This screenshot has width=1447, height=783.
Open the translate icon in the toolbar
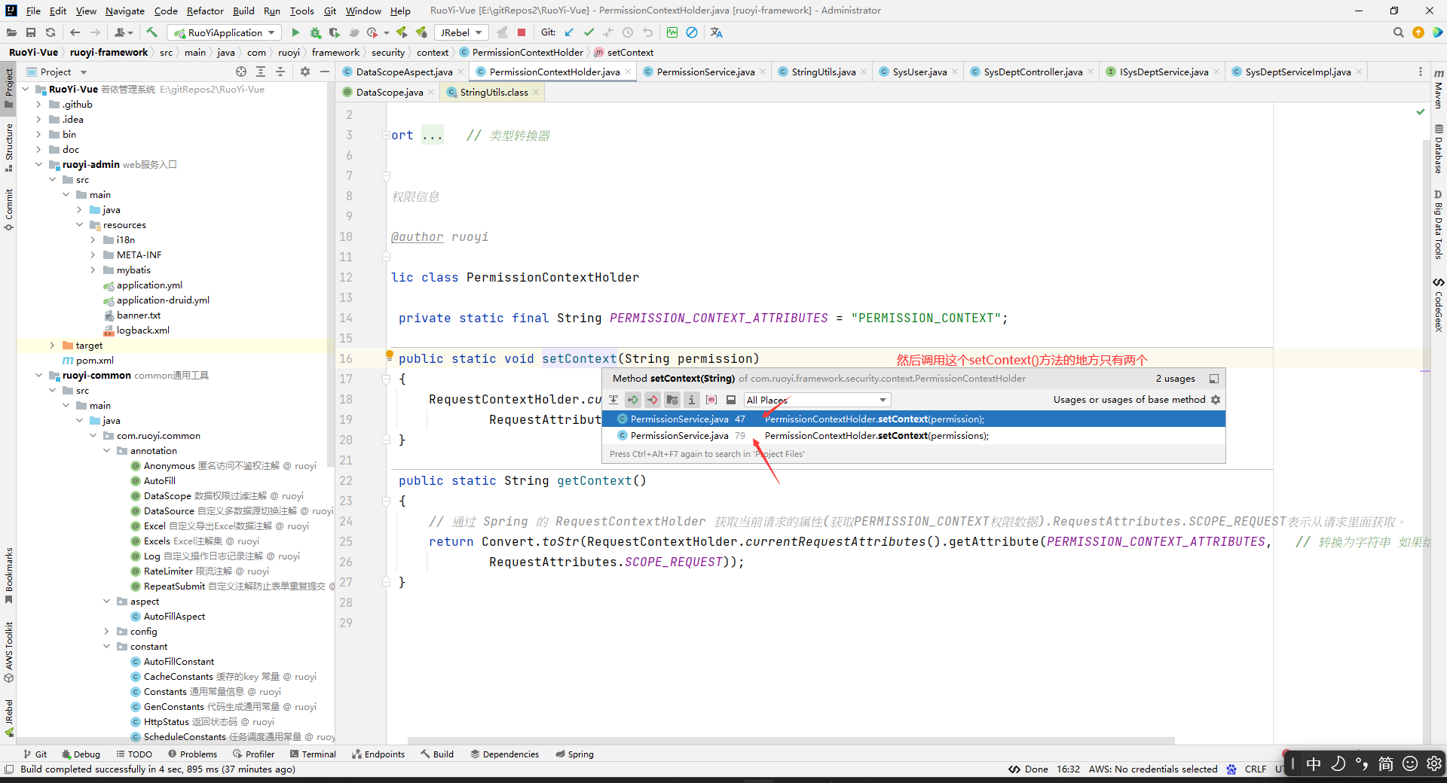click(716, 32)
